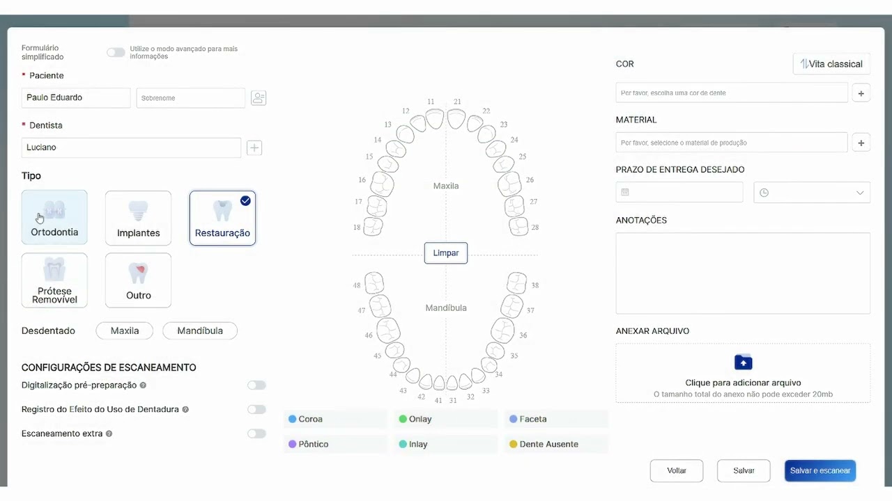Click plus icon beside material field

(861, 143)
